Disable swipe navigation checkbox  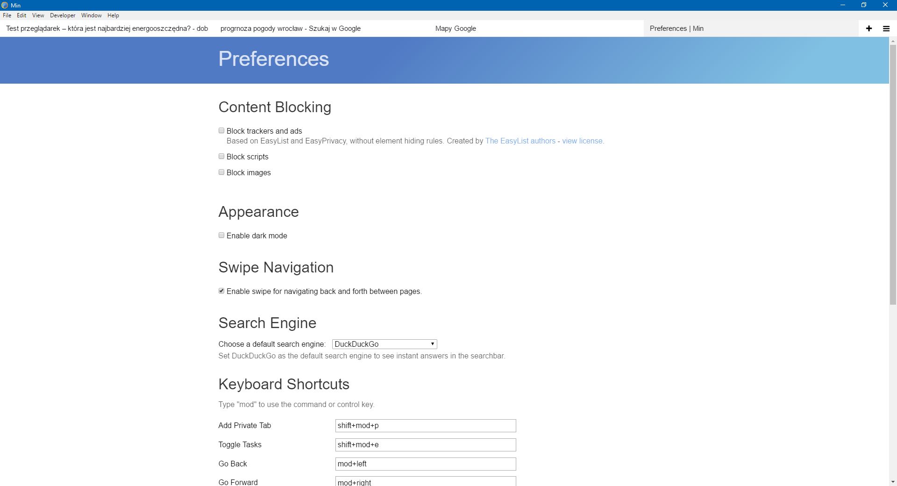[221, 291]
